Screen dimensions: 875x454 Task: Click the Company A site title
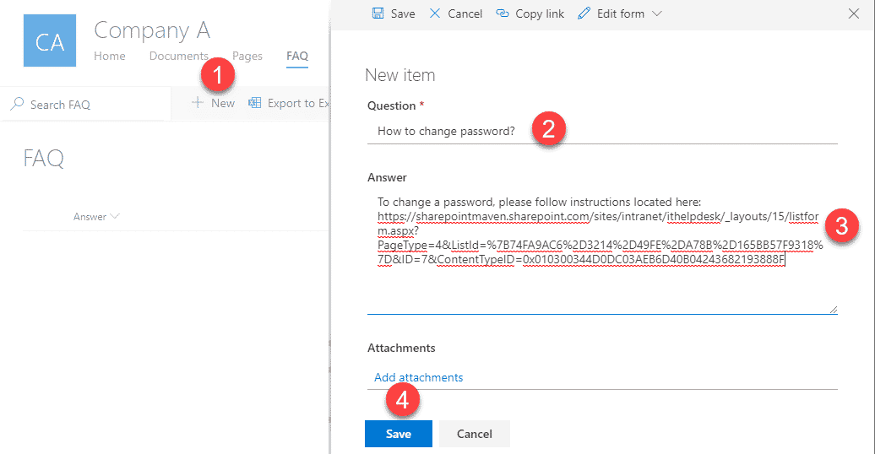pos(152,30)
